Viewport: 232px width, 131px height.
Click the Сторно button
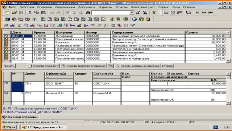[167, 66]
